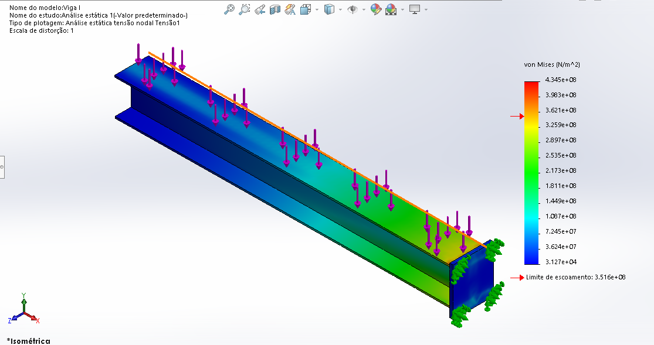
Task: Open Dynamic Annotation Views tool
Action: [x=290, y=9]
